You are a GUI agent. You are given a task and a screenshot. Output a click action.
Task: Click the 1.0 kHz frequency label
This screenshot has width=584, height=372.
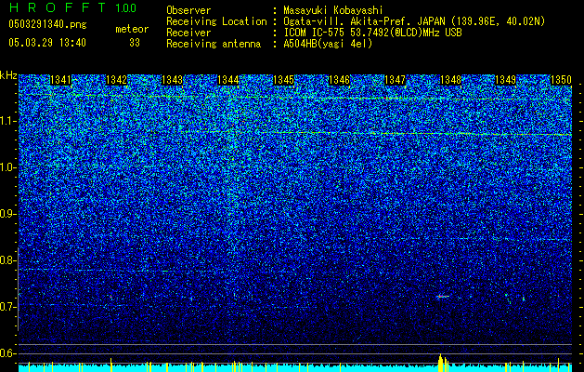(x=7, y=167)
